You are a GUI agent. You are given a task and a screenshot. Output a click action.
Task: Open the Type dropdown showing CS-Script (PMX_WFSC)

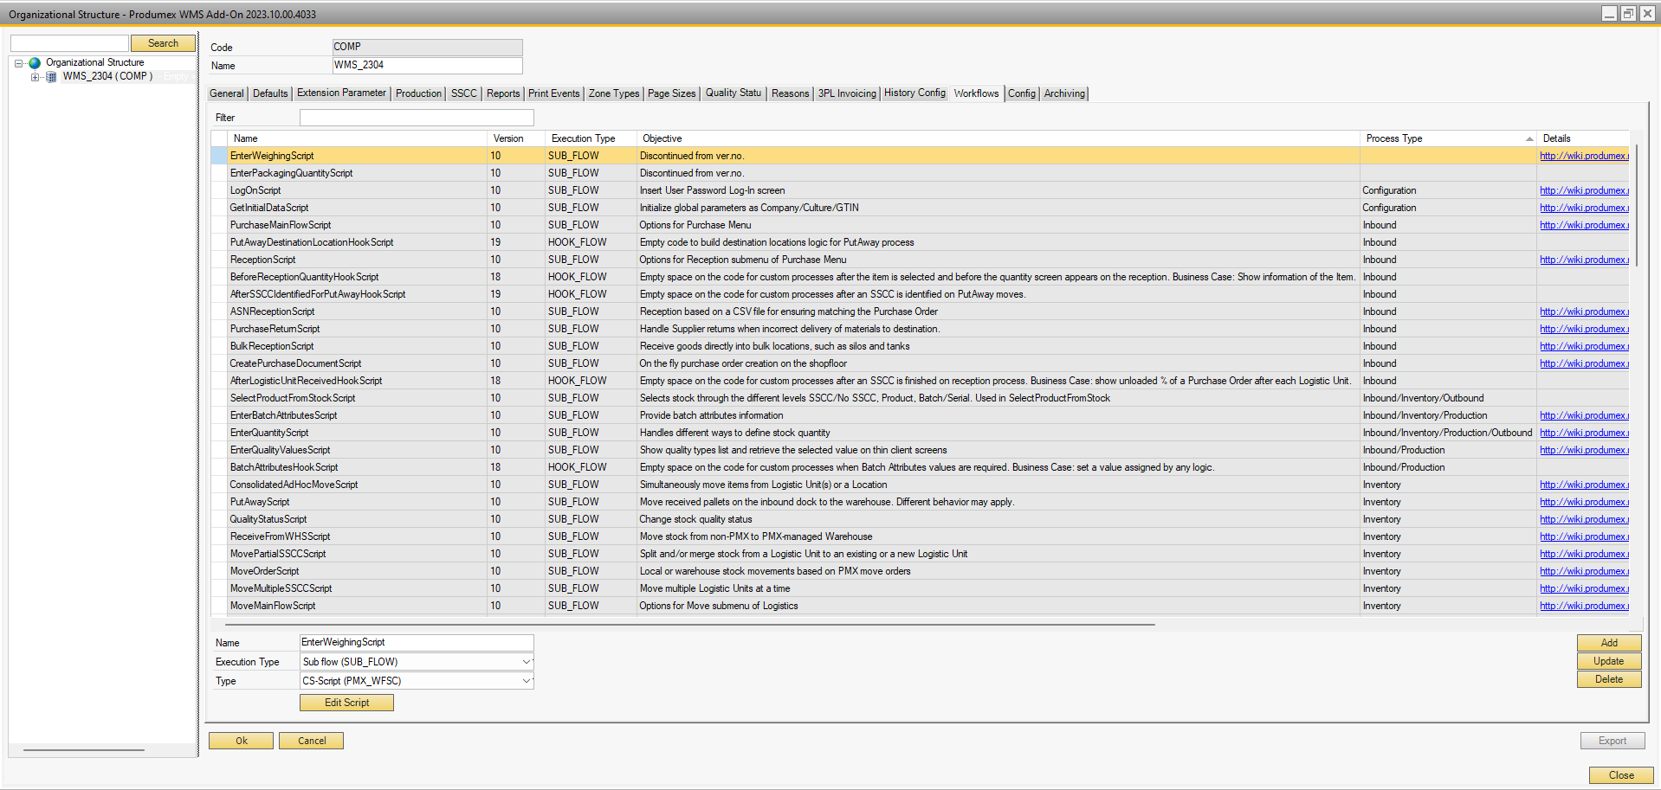click(x=526, y=680)
